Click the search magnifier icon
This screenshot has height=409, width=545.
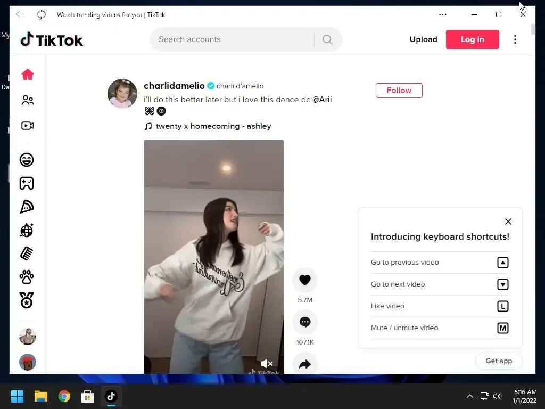pyautogui.click(x=327, y=39)
